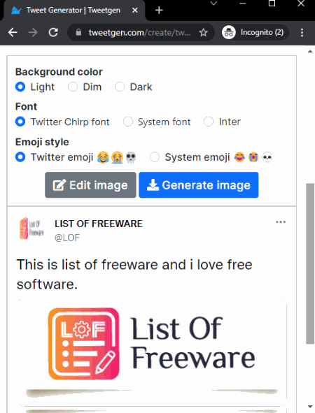The height and width of the screenshot is (413, 315).
Task: Click the Generate image button
Action: pos(199,185)
